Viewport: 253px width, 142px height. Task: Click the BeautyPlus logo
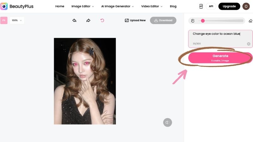[x=17, y=6]
